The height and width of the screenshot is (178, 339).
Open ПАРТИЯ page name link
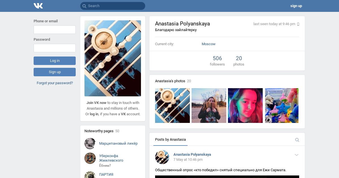[106, 175]
